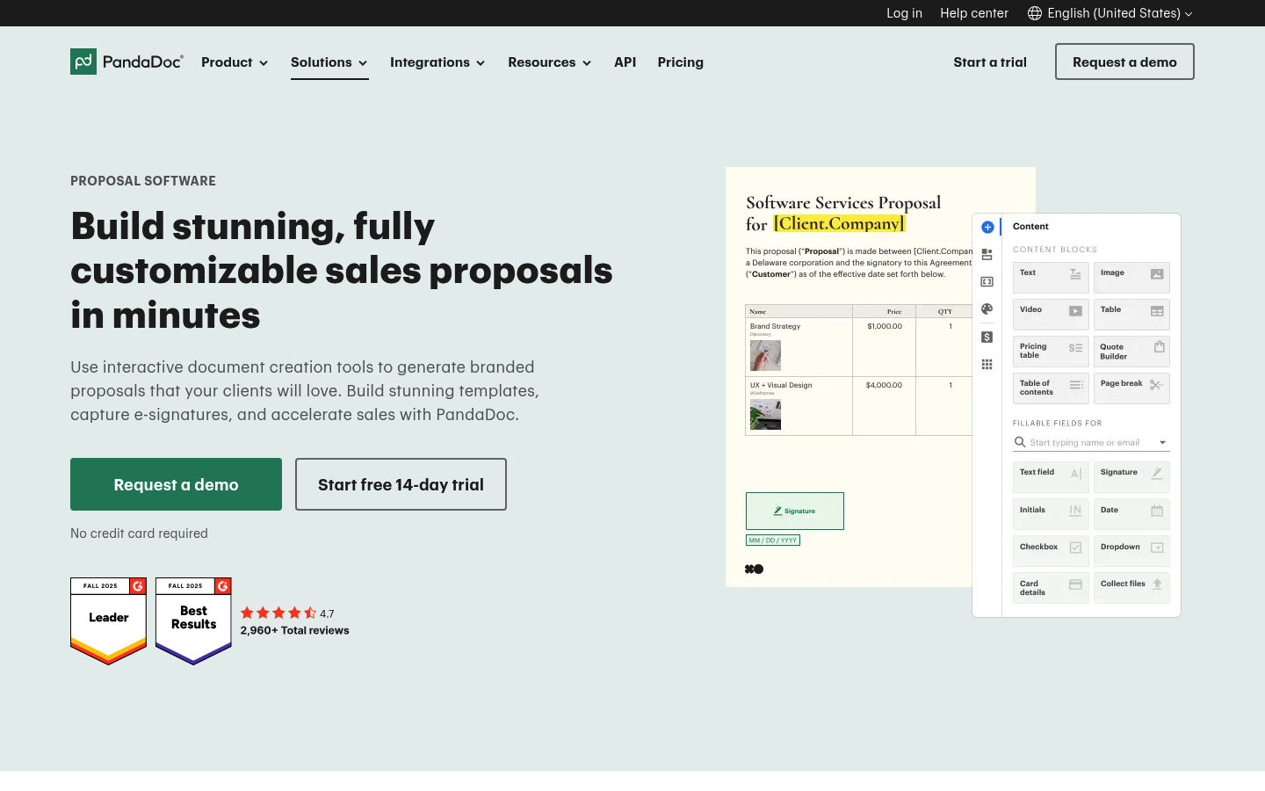Image resolution: width=1265 pixels, height=791 pixels.
Task: Click the Request a demo green button
Action: (x=176, y=484)
